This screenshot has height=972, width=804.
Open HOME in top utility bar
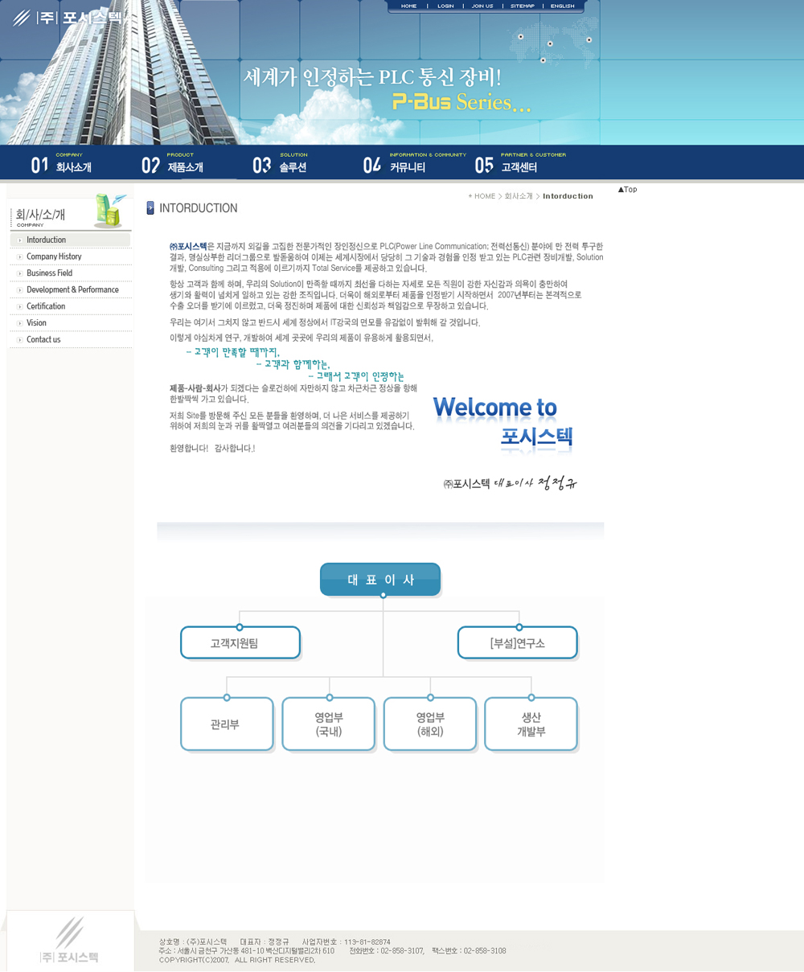pos(408,6)
